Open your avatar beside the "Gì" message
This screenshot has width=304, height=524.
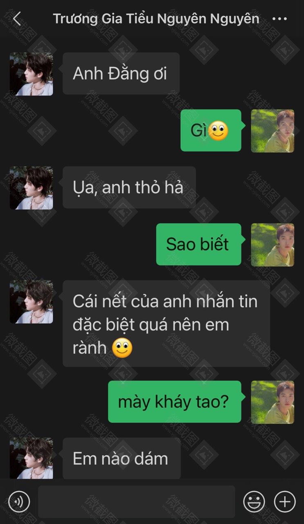(272, 131)
